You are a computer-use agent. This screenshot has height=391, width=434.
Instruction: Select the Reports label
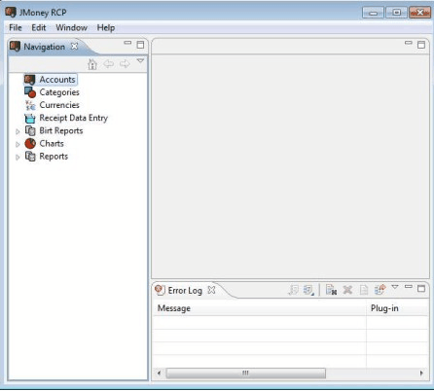pos(54,157)
